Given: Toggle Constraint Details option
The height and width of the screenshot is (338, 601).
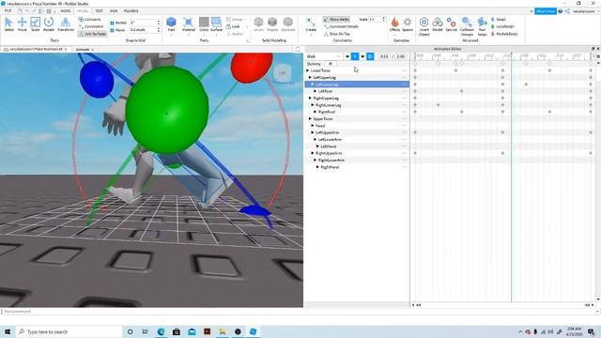Looking at the screenshot, I should (341, 26).
